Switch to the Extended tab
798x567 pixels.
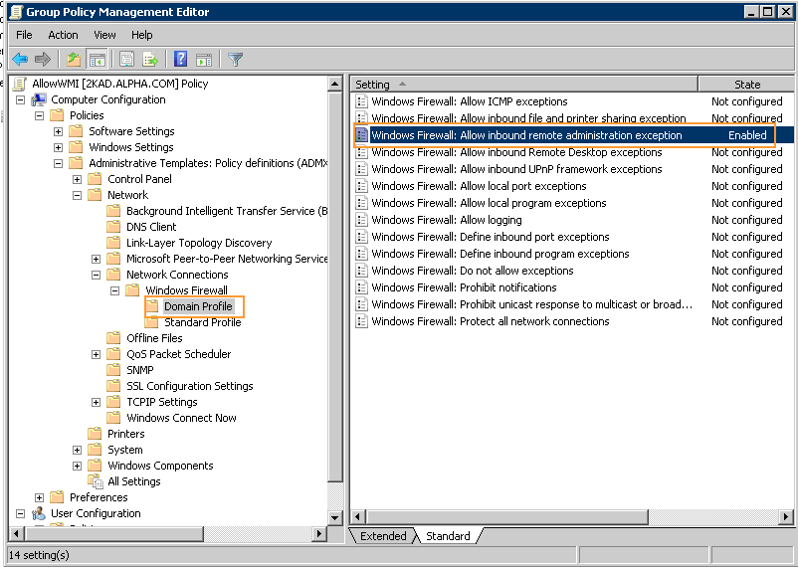point(383,536)
